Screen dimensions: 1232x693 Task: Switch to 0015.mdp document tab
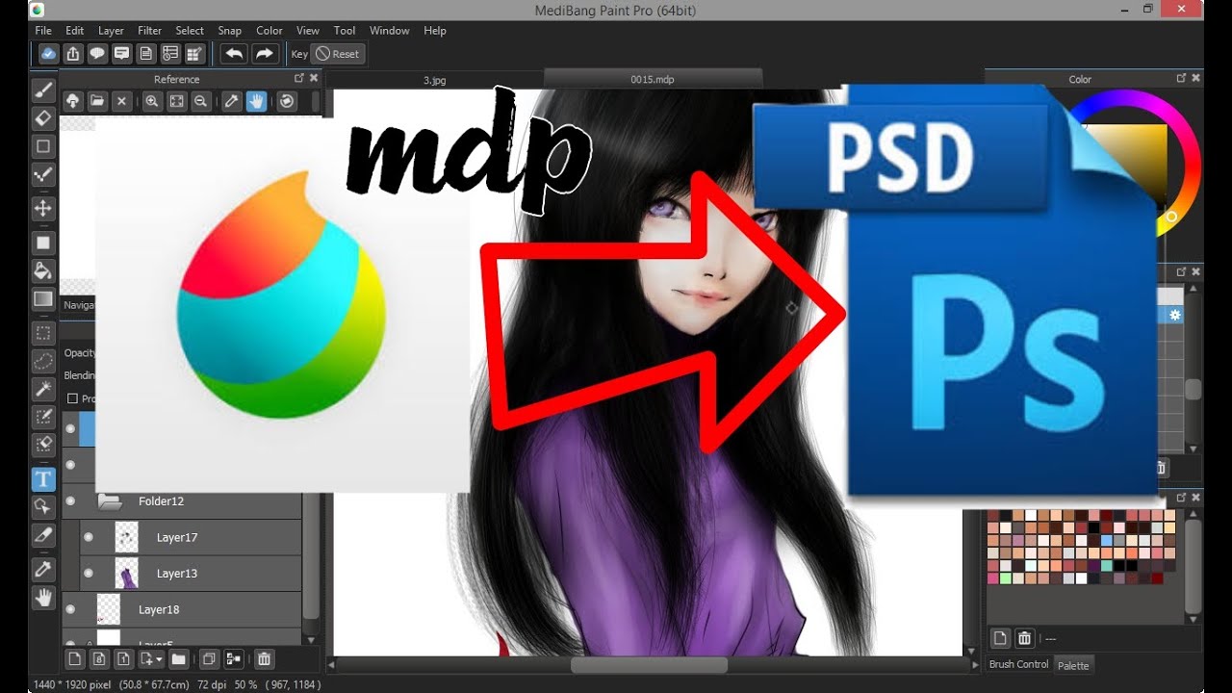click(x=653, y=80)
